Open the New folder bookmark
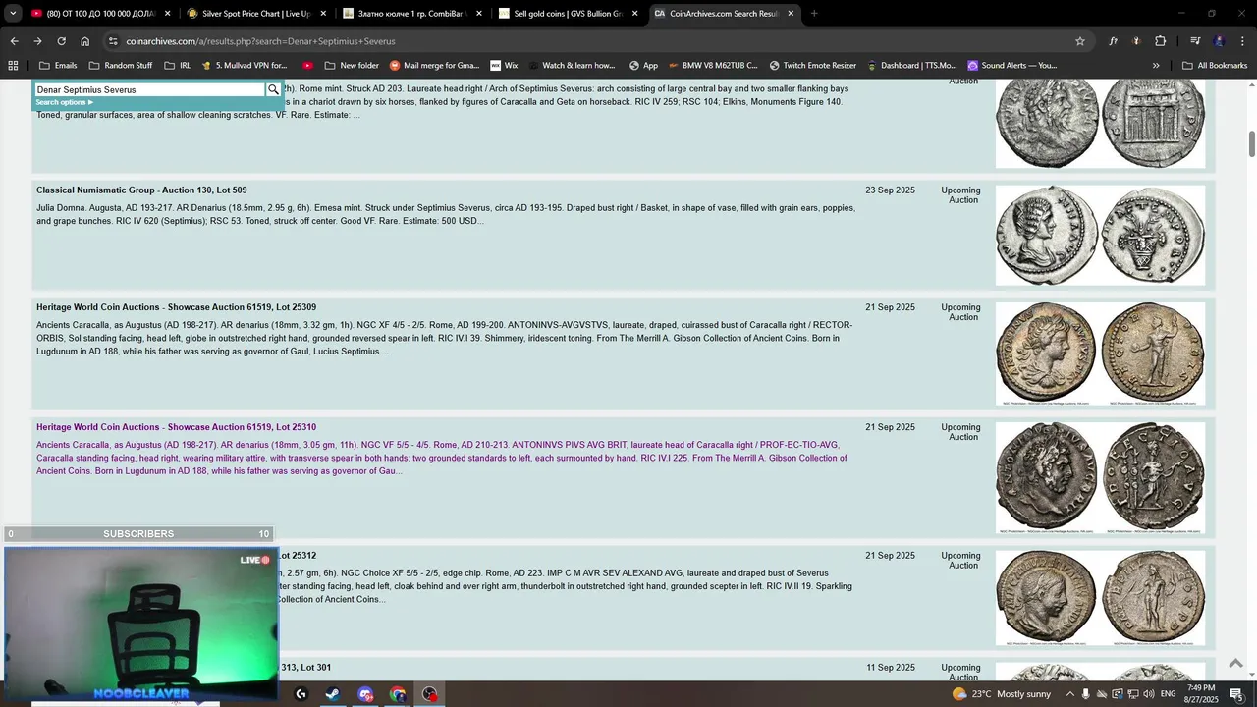Viewport: 1257px width, 707px height. tap(351, 66)
